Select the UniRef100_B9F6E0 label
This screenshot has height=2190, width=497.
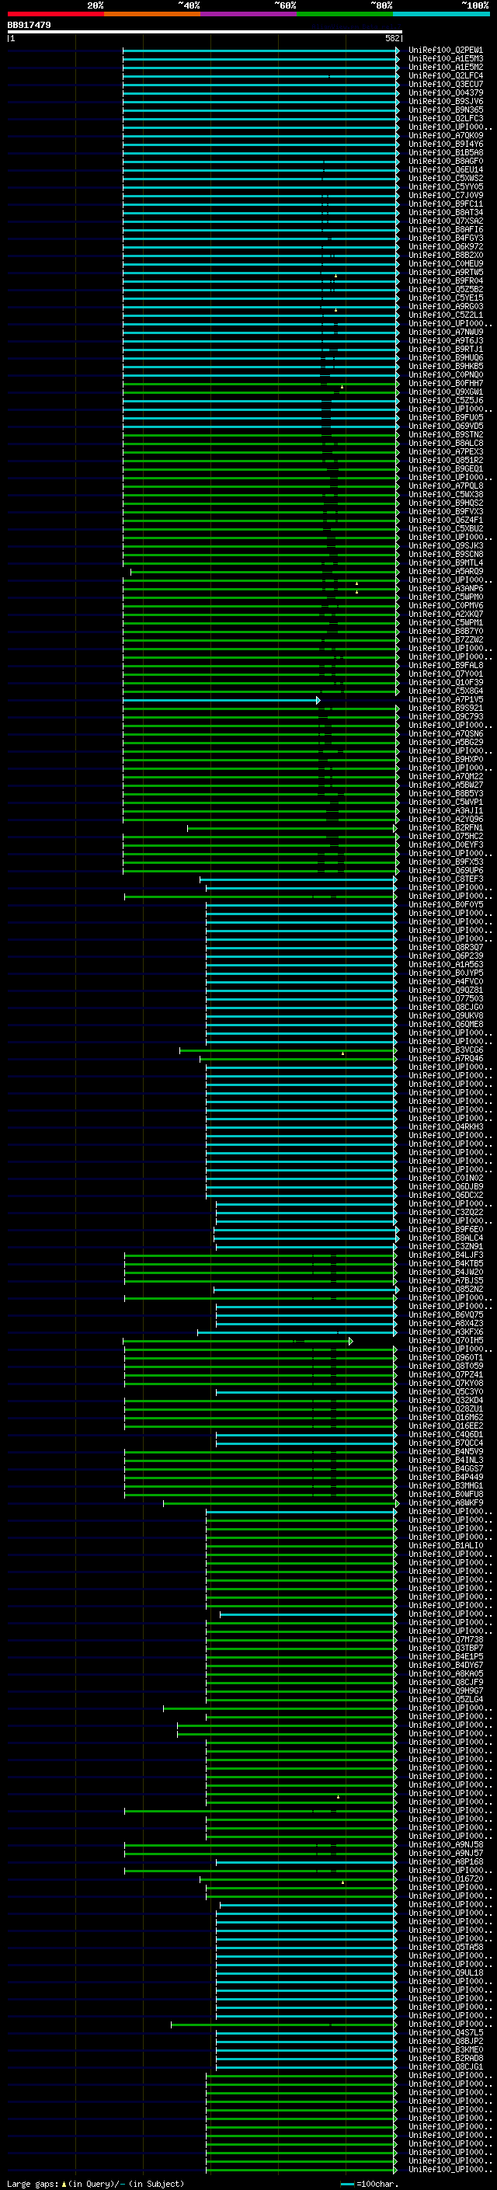446,1229
